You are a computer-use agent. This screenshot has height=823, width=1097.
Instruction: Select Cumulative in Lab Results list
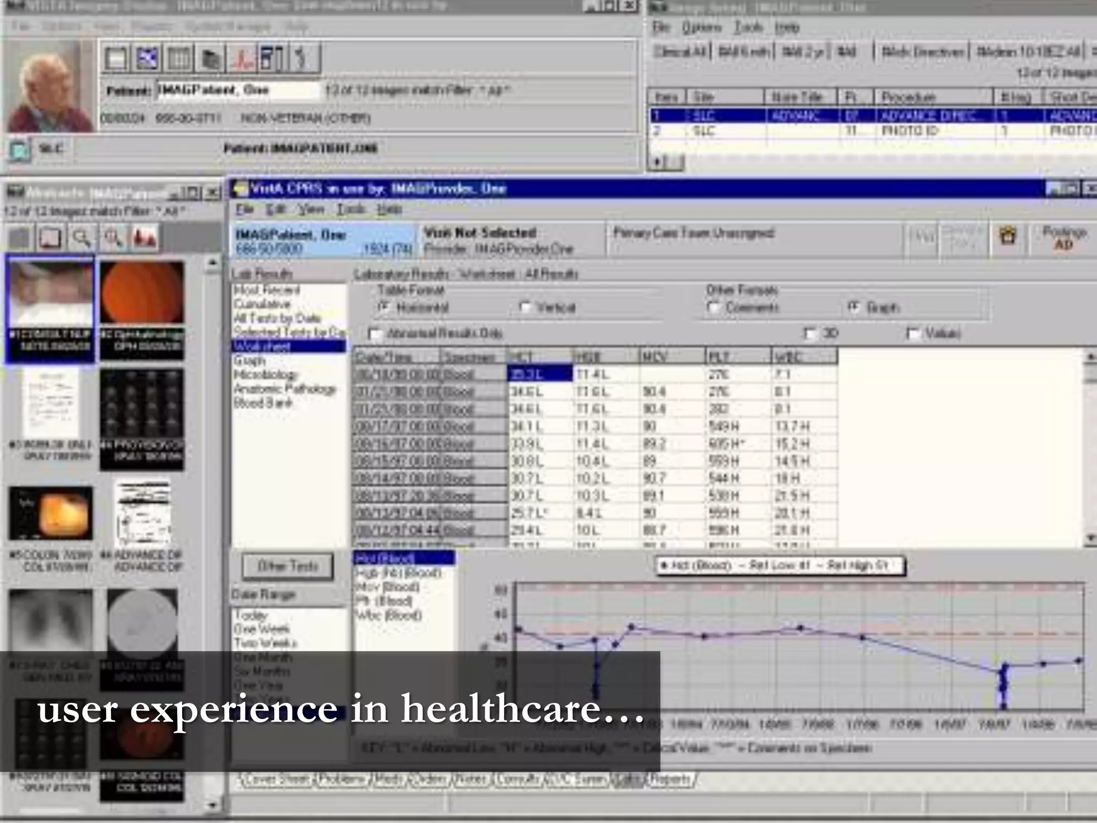pos(262,304)
